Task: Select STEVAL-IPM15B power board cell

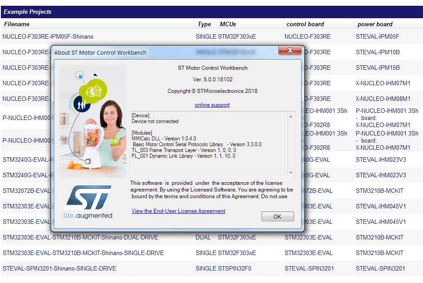Action: pyautogui.click(x=378, y=68)
